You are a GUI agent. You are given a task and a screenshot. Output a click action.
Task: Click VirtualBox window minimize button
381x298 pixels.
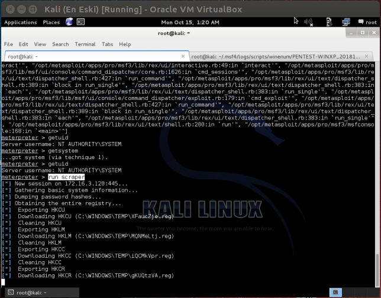(21, 9)
